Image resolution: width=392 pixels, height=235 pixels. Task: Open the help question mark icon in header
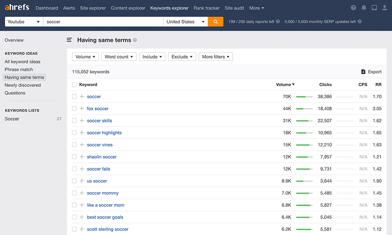[x=353, y=8]
